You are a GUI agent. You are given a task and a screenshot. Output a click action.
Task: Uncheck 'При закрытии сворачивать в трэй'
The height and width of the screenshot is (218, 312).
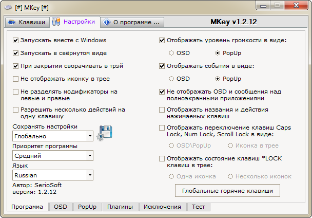pyautogui.click(x=15, y=66)
